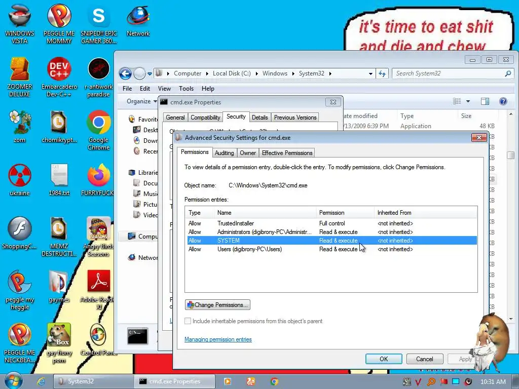Open the ZOOMER DELUXE desktop icon
The width and height of the screenshot is (519, 389).
point(20,77)
